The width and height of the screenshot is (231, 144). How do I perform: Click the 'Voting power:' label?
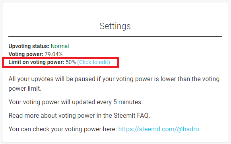[x=26, y=54]
